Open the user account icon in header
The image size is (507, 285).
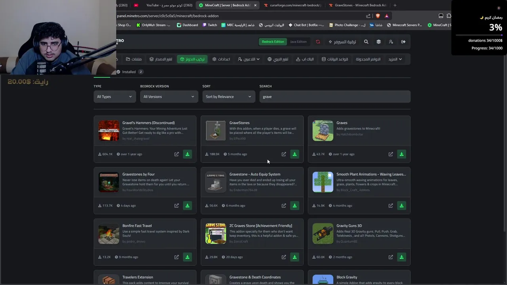[x=391, y=42]
